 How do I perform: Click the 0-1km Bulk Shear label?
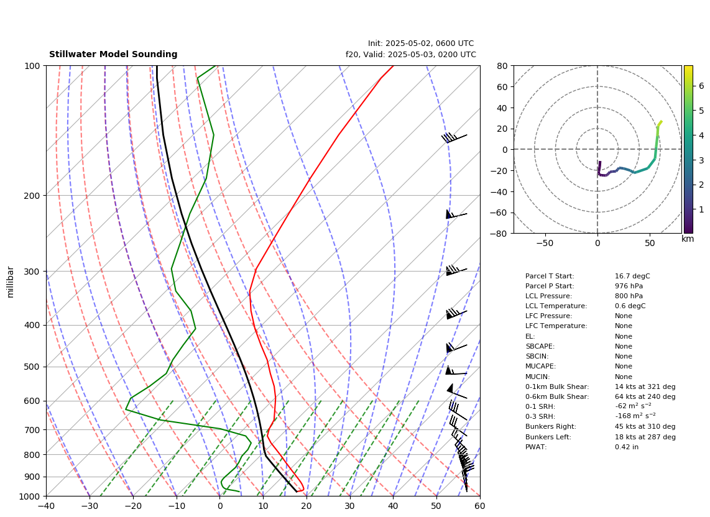(557, 387)
